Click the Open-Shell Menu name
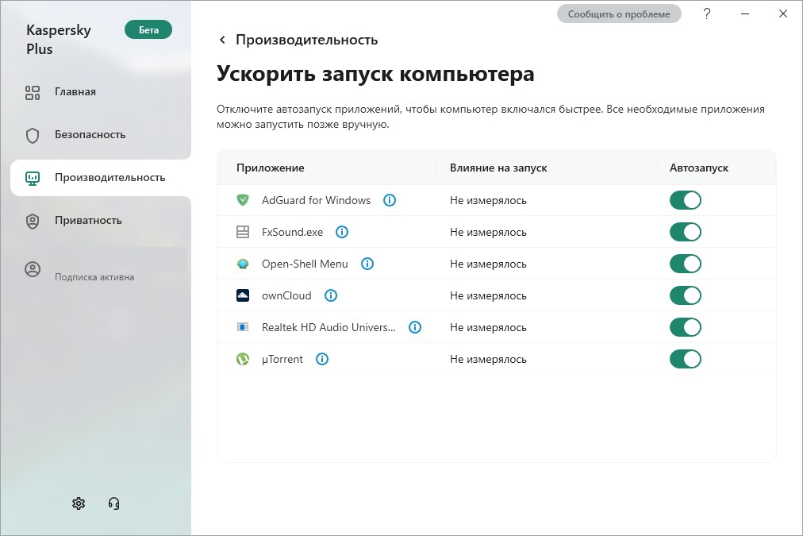Screen dimensions: 803x536 tap(305, 264)
